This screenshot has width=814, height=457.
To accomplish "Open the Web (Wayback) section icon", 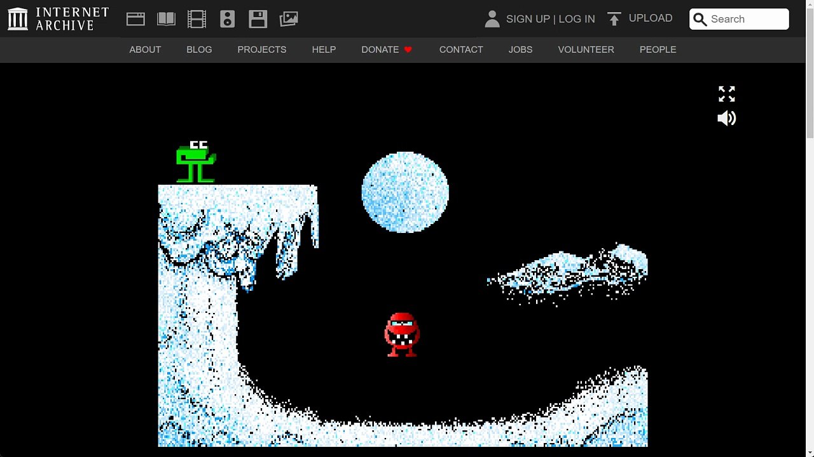I will point(135,19).
